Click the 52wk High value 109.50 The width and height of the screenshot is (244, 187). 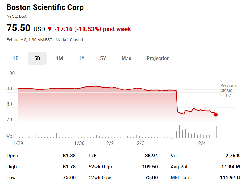point(150,167)
